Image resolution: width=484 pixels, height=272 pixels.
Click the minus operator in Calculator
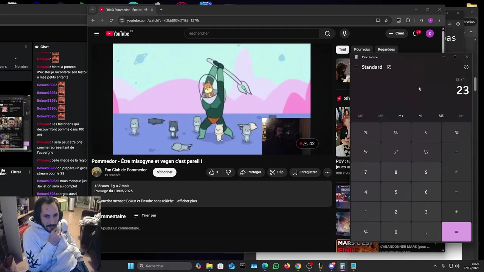point(456,192)
